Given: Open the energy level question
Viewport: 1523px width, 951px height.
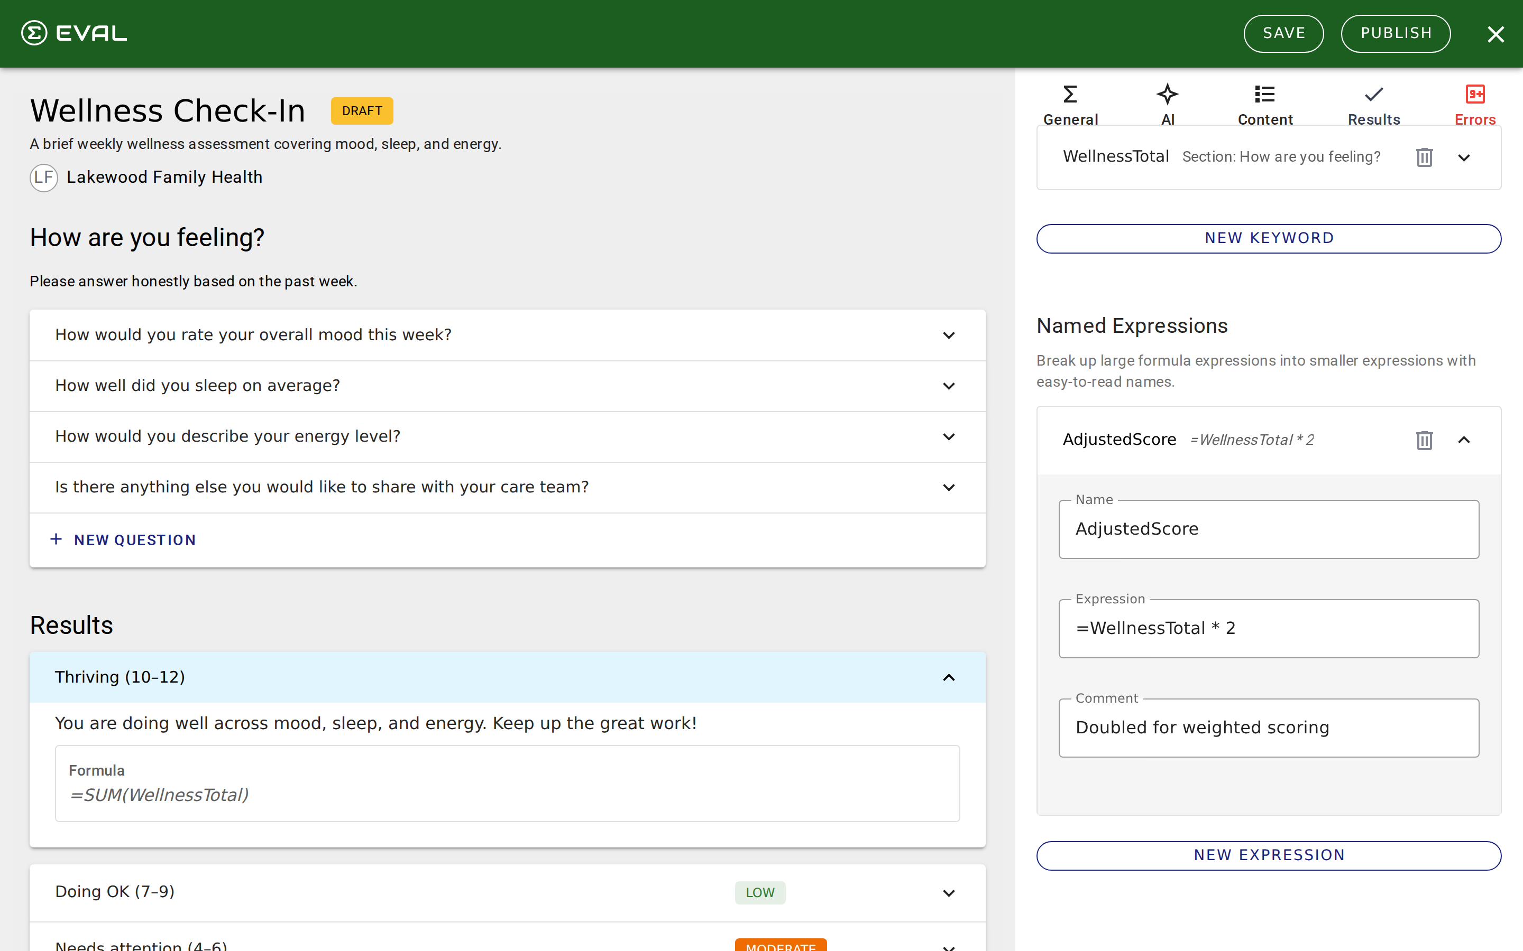Looking at the screenshot, I should (x=949, y=436).
